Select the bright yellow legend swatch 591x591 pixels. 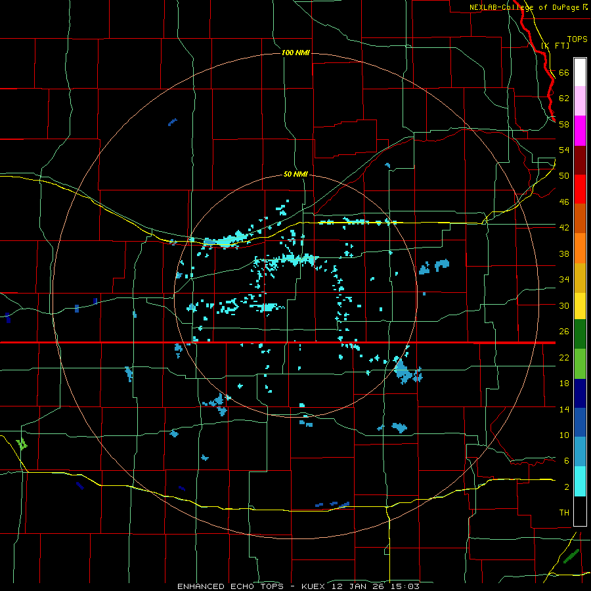pyautogui.click(x=580, y=306)
